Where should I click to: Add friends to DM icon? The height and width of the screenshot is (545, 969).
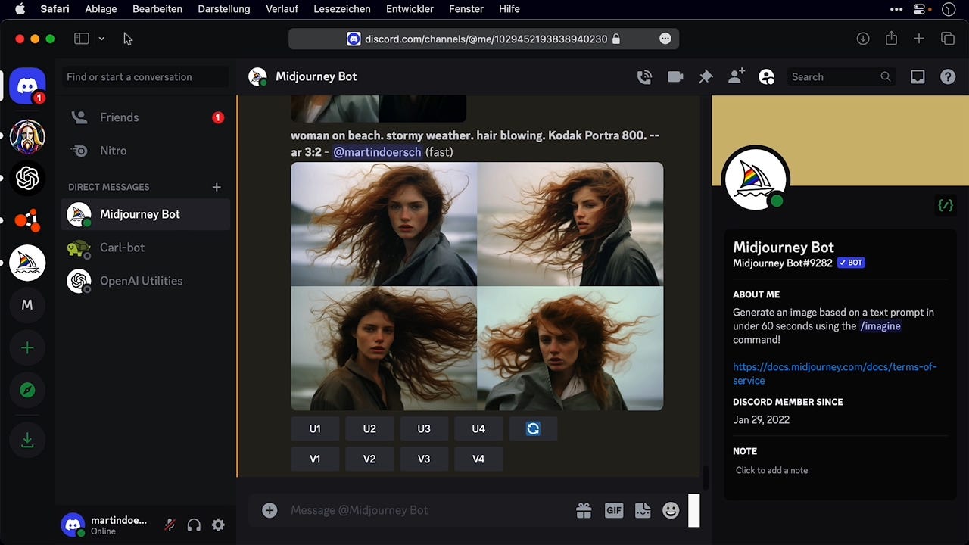[x=736, y=76]
